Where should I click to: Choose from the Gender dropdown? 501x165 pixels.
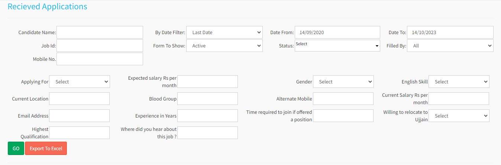[x=343, y=82]
